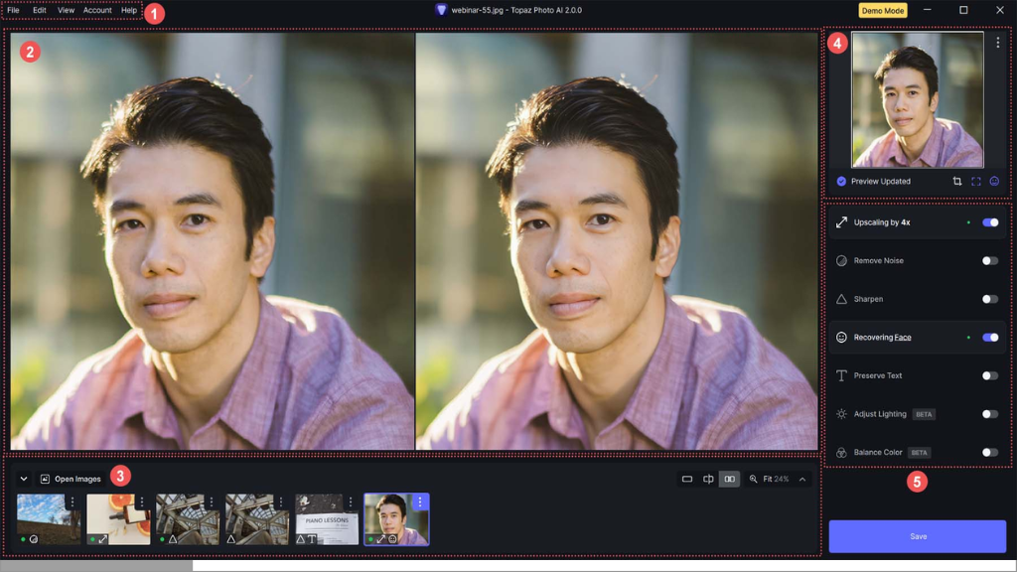Viewport: 1017px width, 572px height.
Task: Open options menu on portrait thumbnail
Action: click(x=420, y=501)
